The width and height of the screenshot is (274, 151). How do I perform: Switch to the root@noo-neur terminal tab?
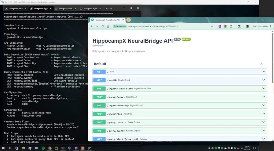click(x=15, y=9)
